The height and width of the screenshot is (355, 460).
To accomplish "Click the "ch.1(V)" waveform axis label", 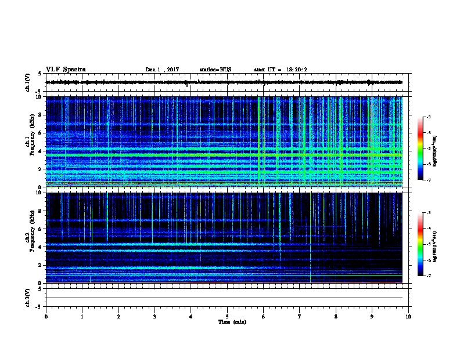I will (x=28, y=82).
